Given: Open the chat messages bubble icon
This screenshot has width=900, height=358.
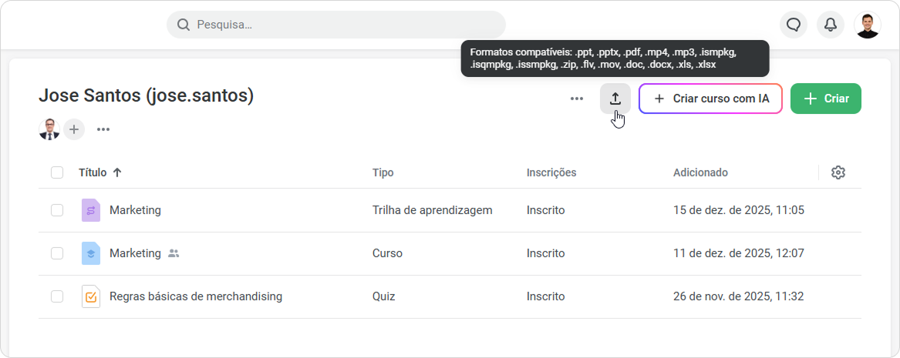Looking at the screenshot, I should 794,25.
